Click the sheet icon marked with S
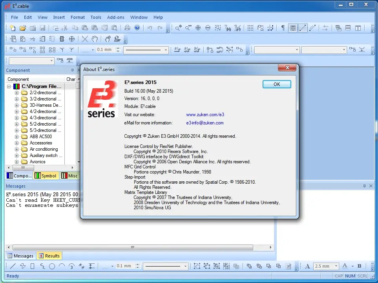The height and width of the screenshot is (283, 378). point(23,39)
